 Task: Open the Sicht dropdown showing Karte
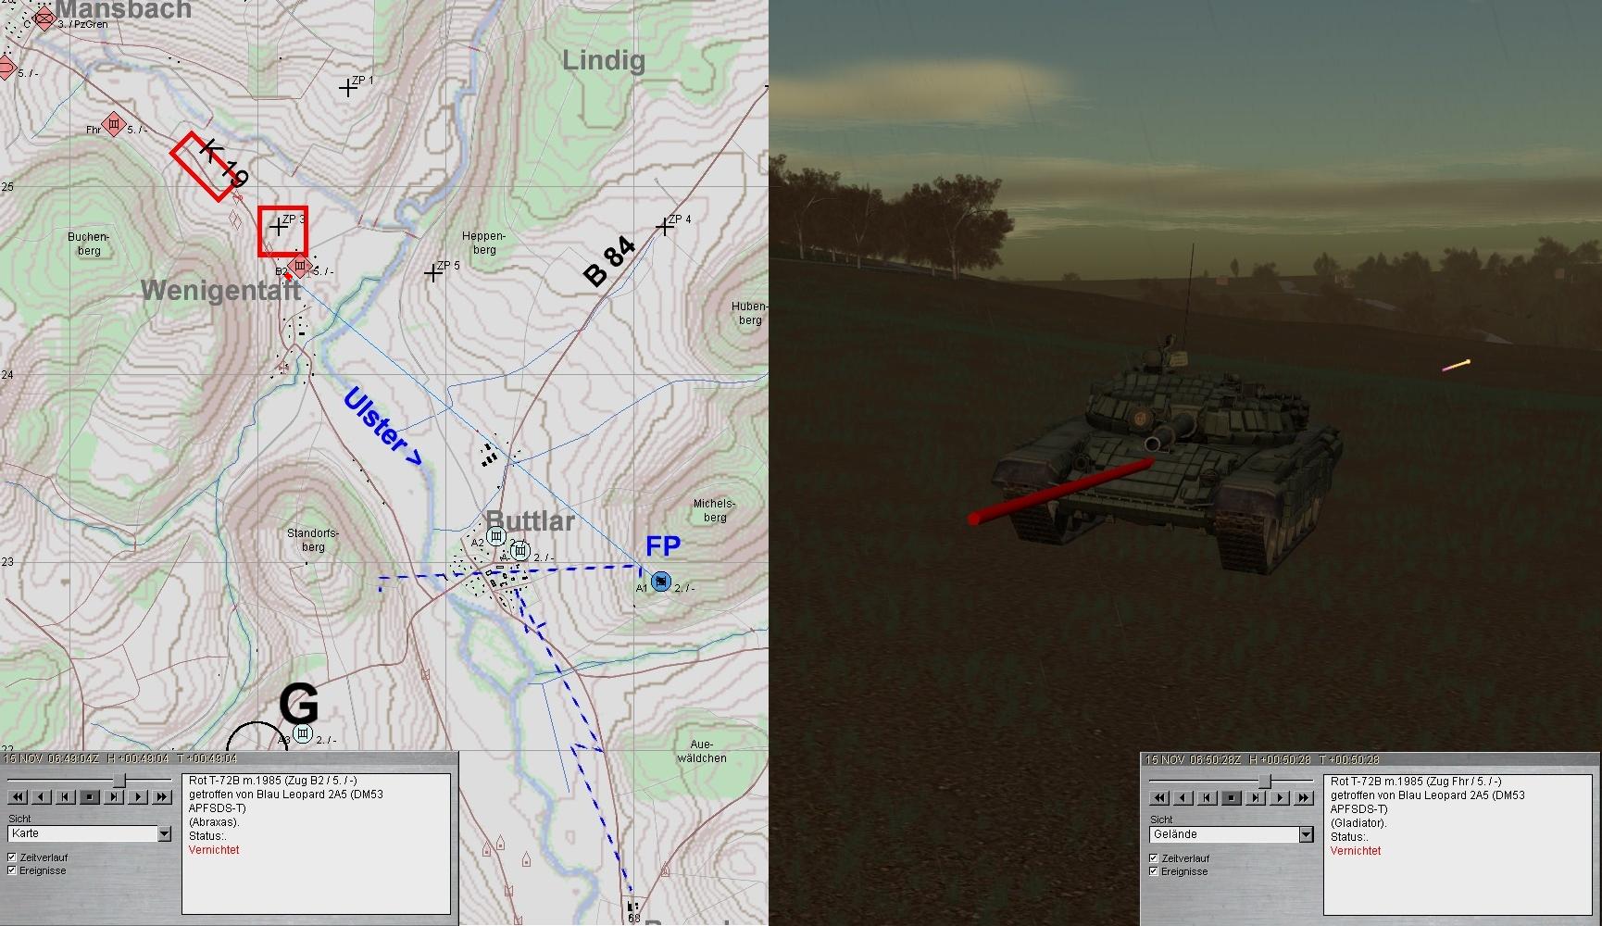click(164, 834)
